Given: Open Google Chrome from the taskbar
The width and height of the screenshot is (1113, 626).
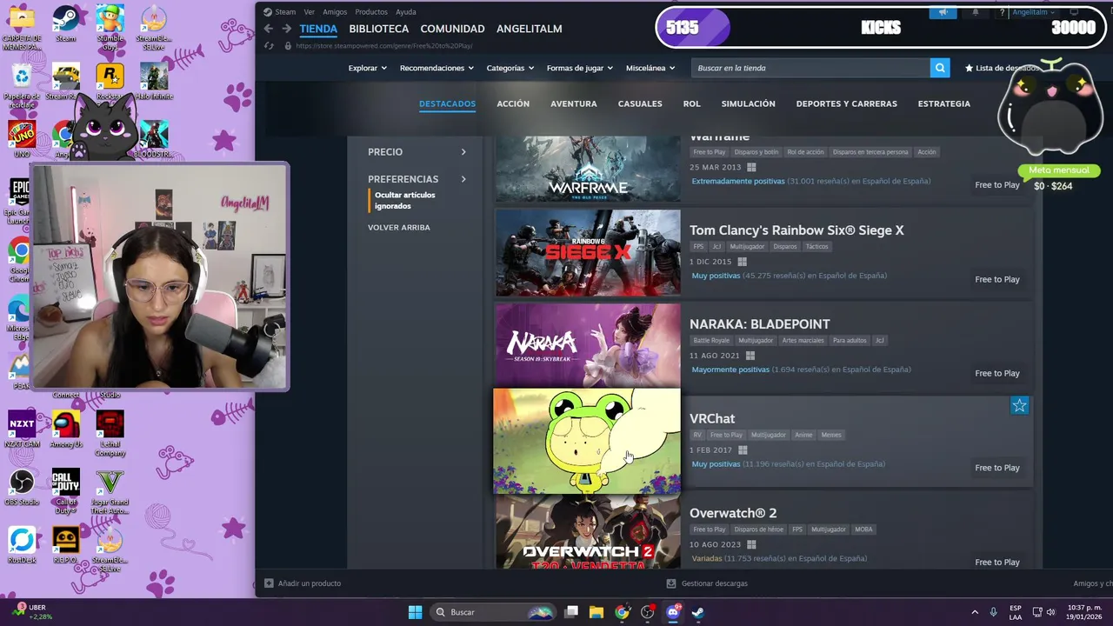Looking at the screenshot, I should pos(622,612).
